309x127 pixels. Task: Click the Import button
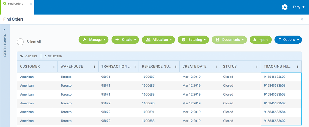tap(261, 40)
